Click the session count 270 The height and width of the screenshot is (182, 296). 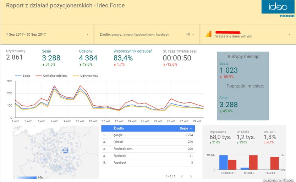[190, 142]
